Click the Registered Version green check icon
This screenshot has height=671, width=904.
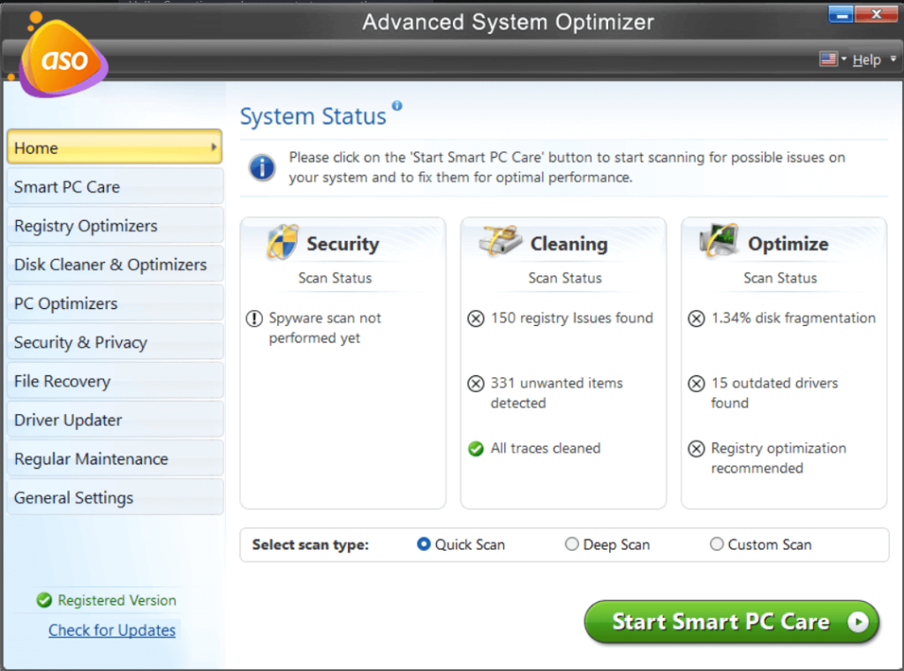(x=44, y=600)
